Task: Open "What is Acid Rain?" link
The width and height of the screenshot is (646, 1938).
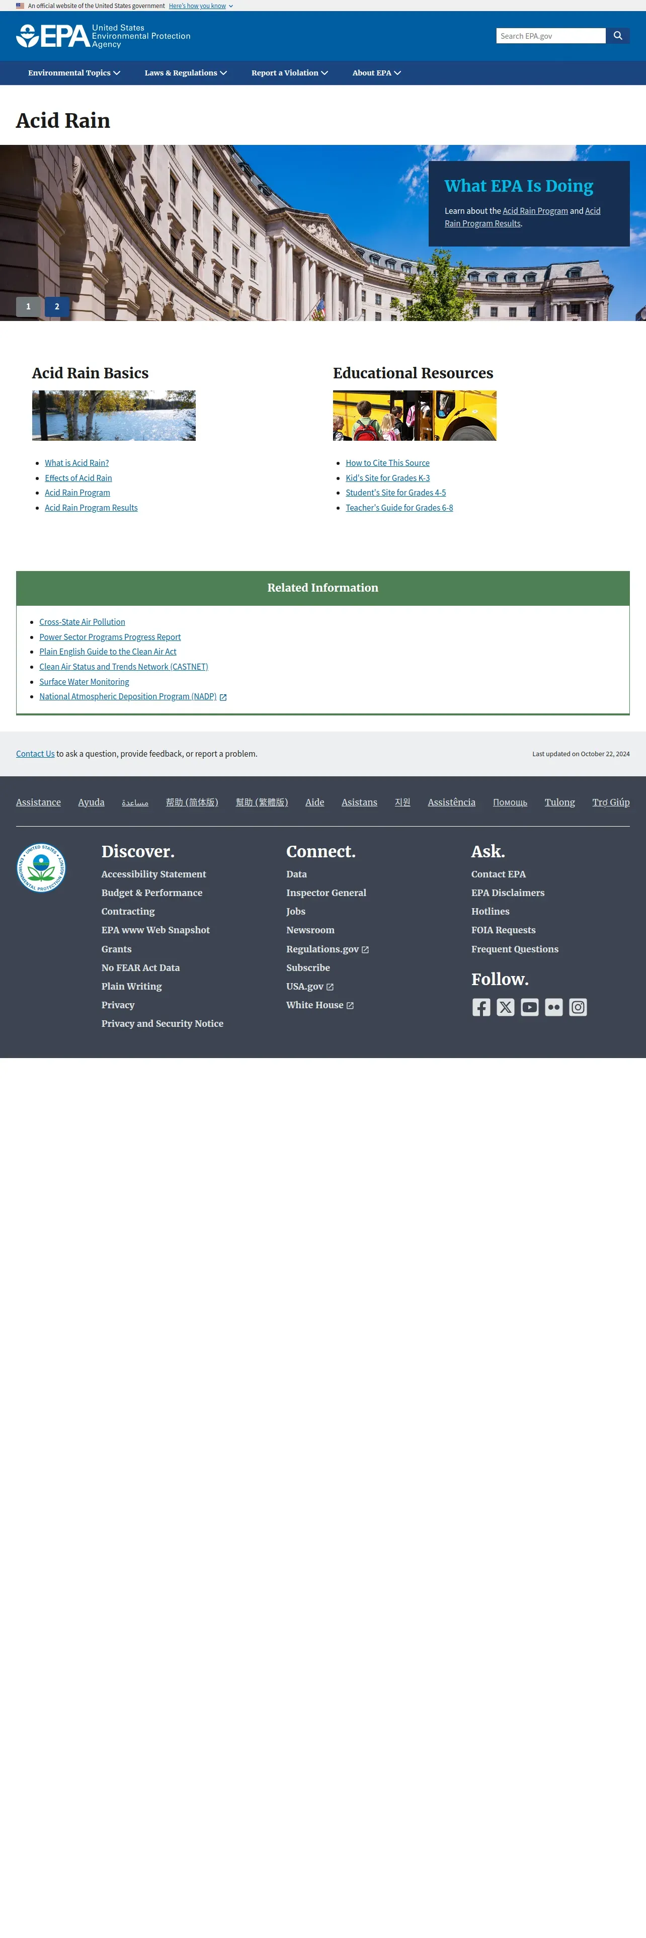Action: click(76, 463)
